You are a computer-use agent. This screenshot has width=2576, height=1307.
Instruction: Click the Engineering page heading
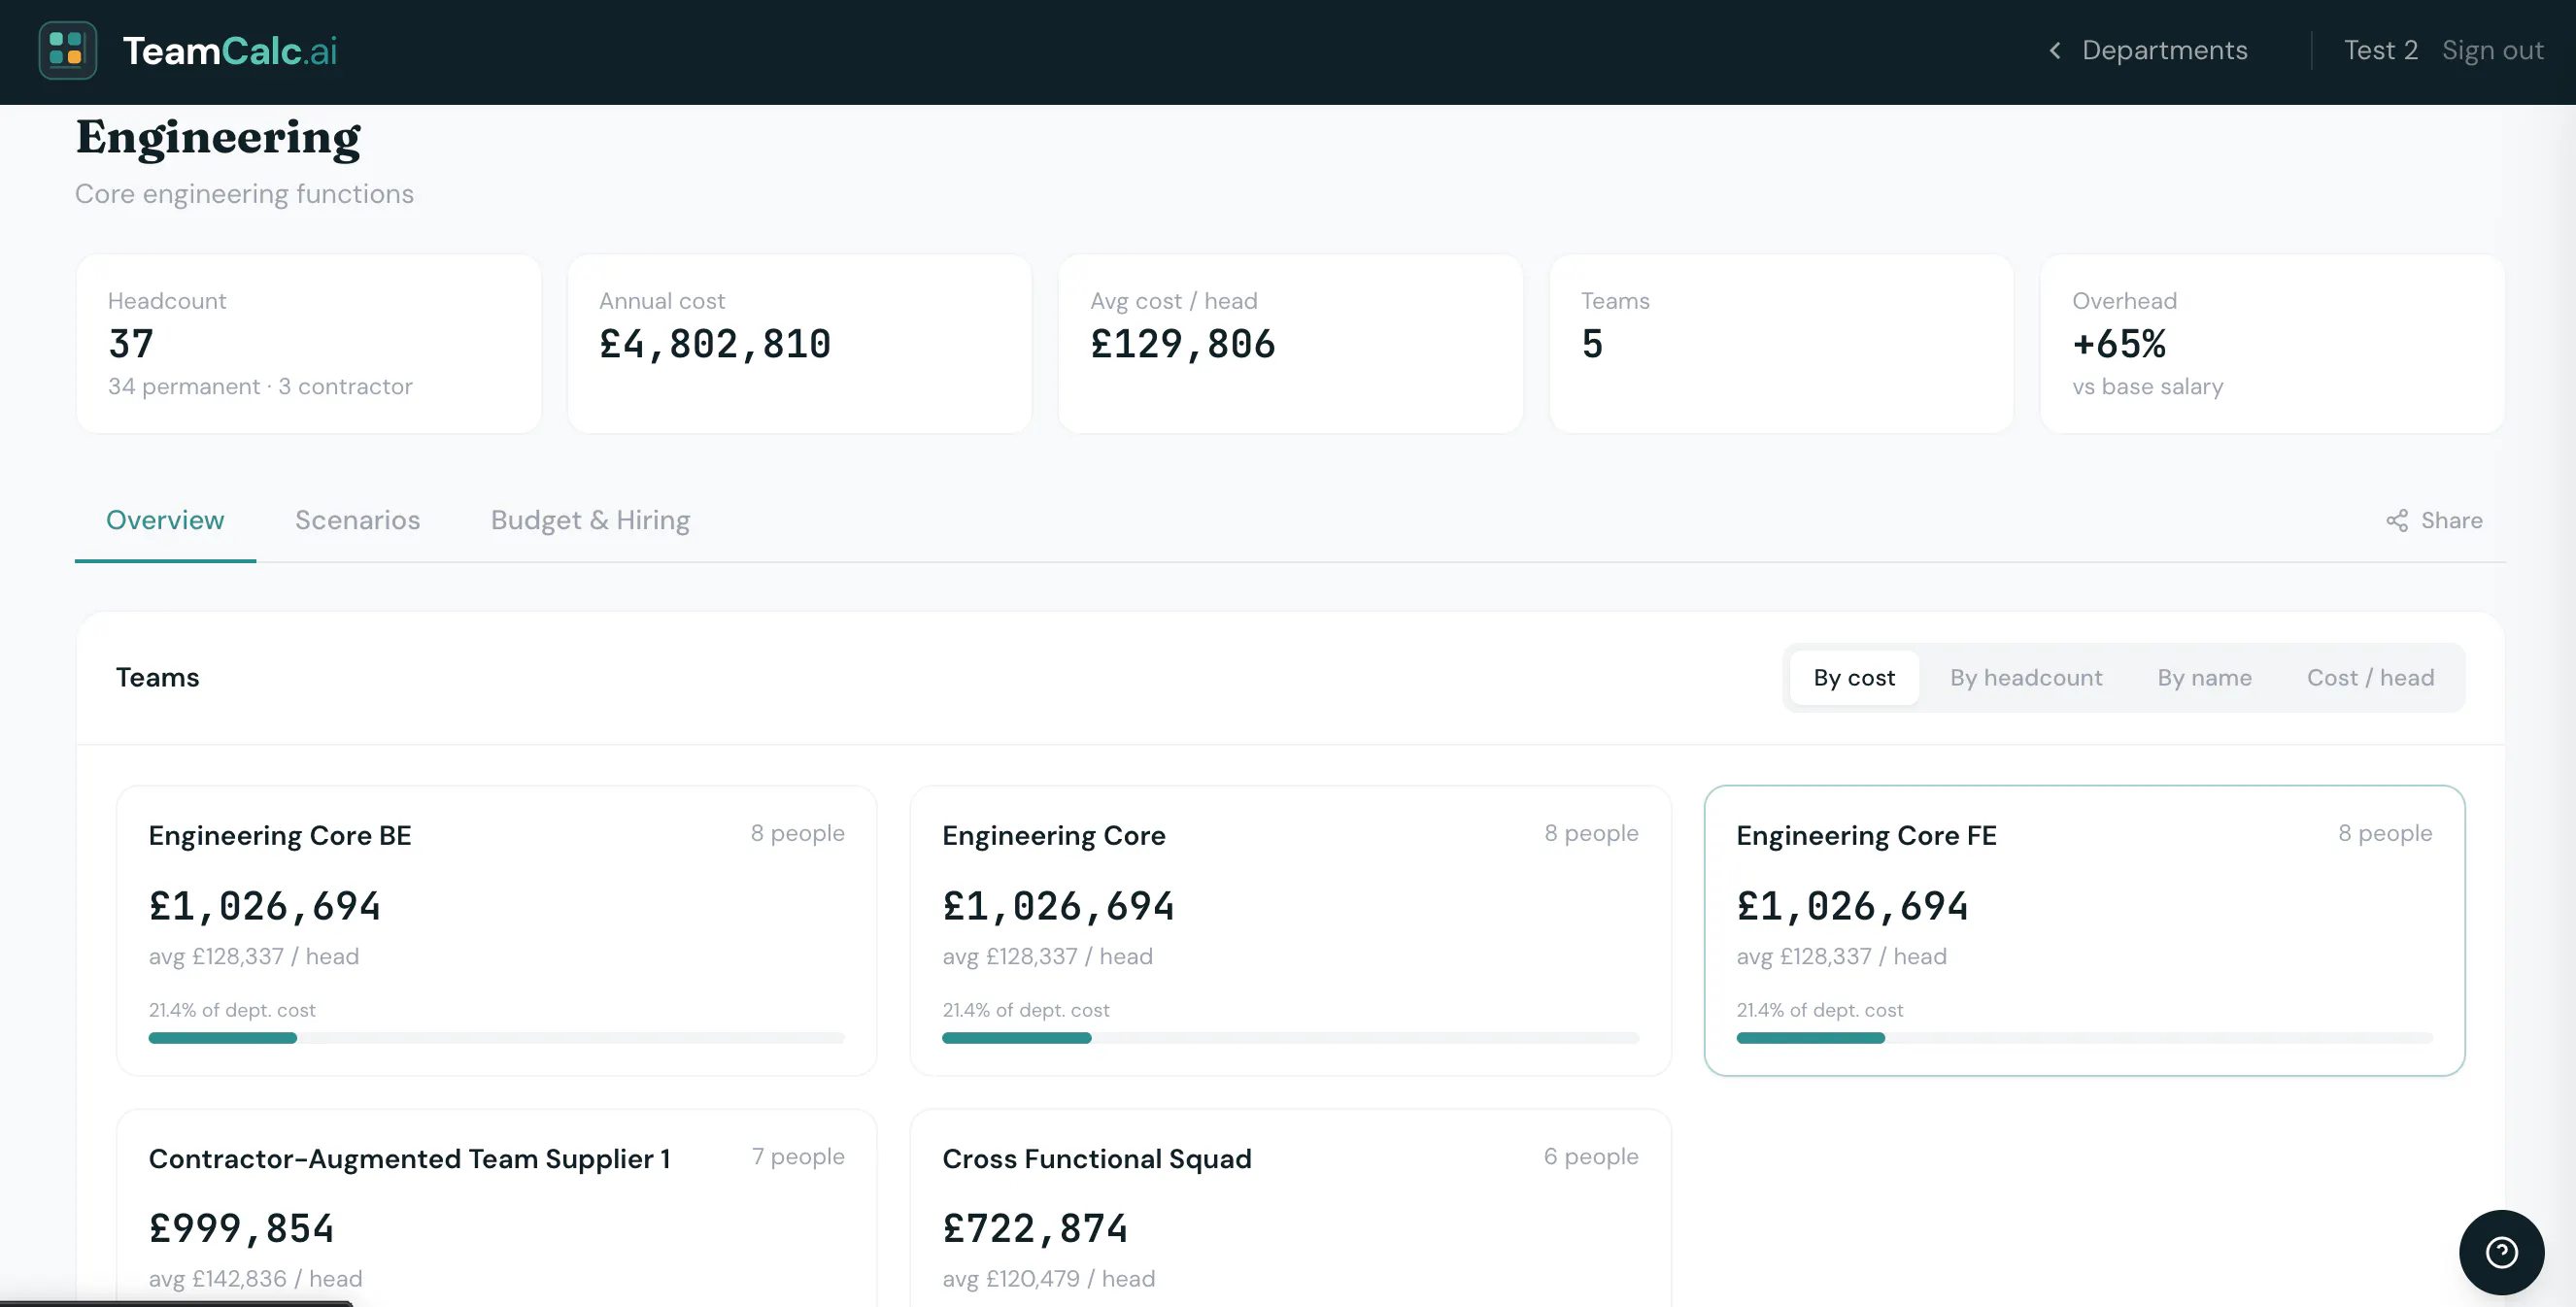click(x=218, y=139)
